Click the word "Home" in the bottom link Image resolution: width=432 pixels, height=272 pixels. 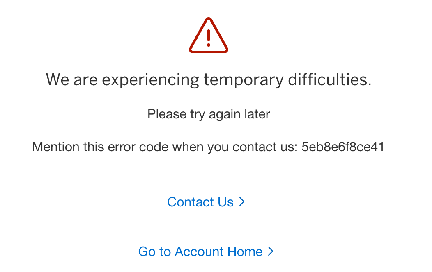tap(245, 252)
